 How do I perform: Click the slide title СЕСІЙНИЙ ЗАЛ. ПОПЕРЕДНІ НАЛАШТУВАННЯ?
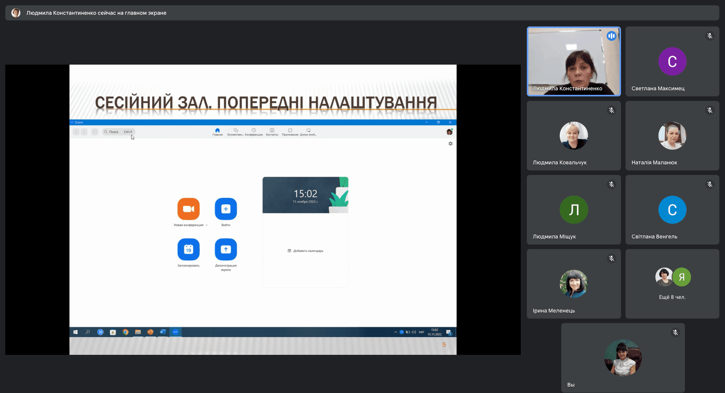pyautogui.click(x=266, y=103)
